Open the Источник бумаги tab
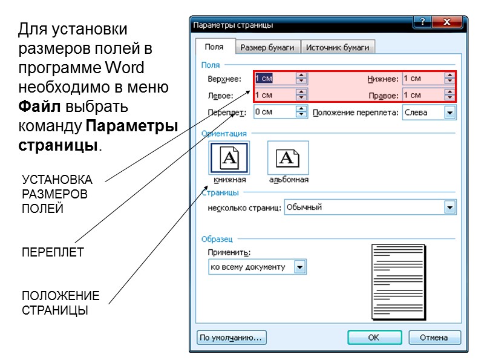The height and width of the screenshot is (363, 484). point(338,47)
